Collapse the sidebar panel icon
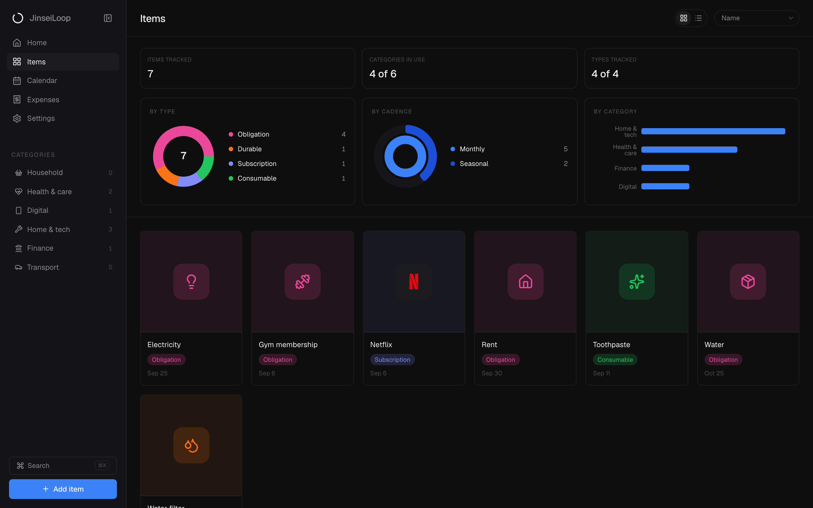This screenshot has height=508, width=813. coord(108,18)
